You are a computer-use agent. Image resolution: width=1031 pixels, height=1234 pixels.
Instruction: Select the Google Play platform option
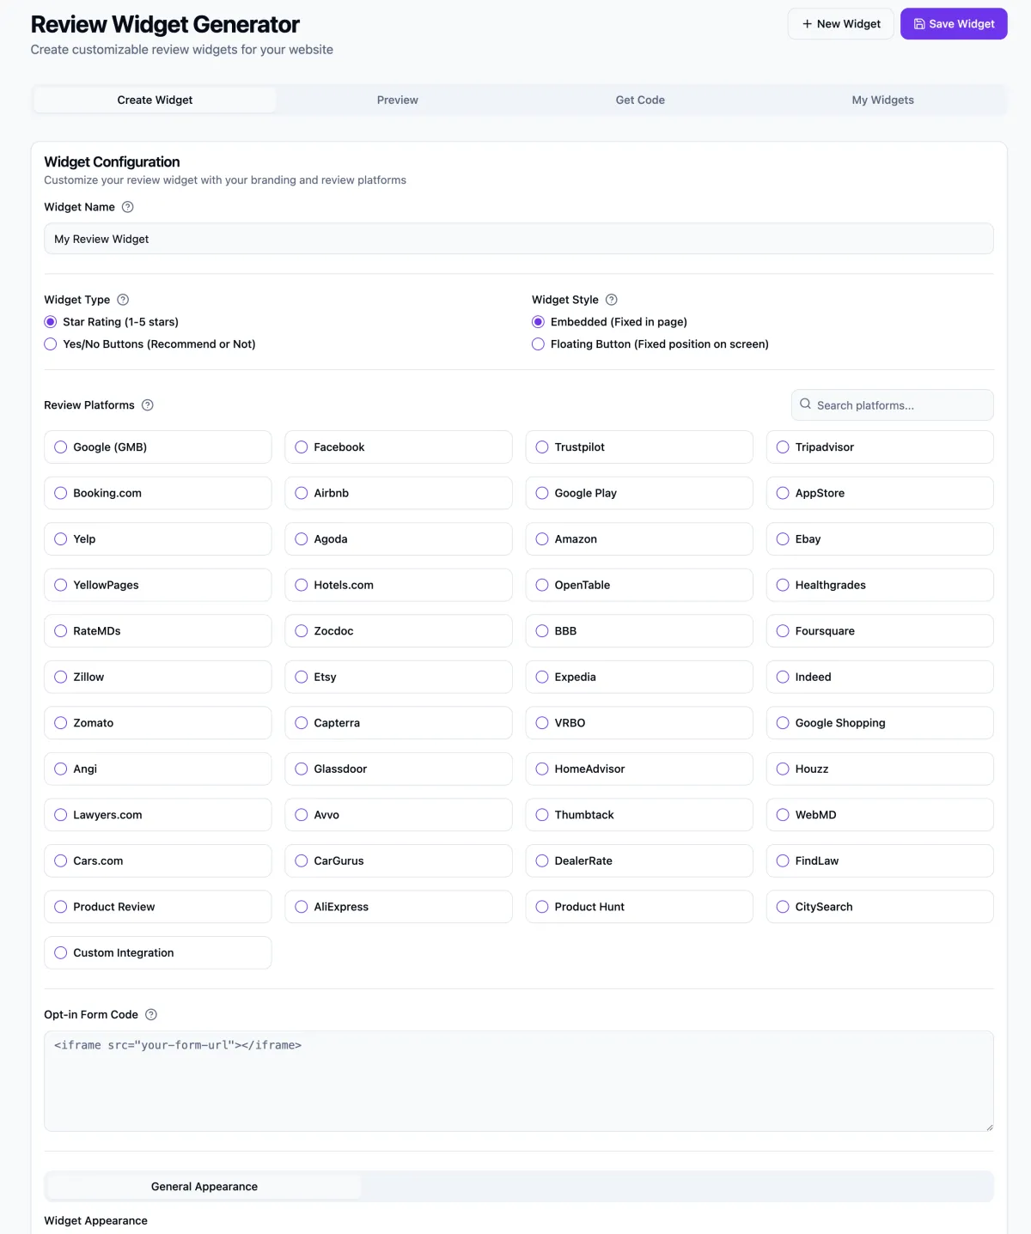[639, 493]
